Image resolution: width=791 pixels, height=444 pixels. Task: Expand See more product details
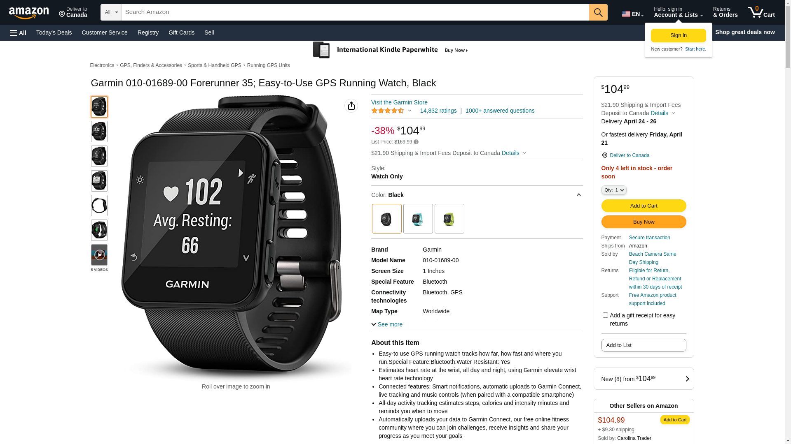(x=387, y=324)
